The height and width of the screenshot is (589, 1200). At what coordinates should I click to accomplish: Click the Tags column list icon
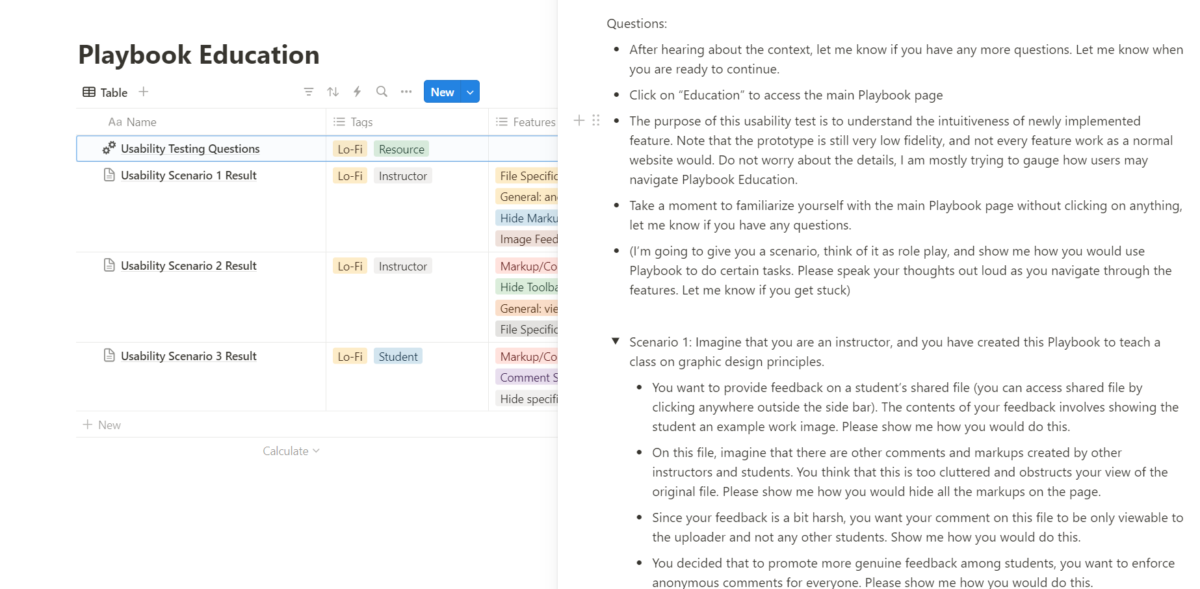pos(339,122)
